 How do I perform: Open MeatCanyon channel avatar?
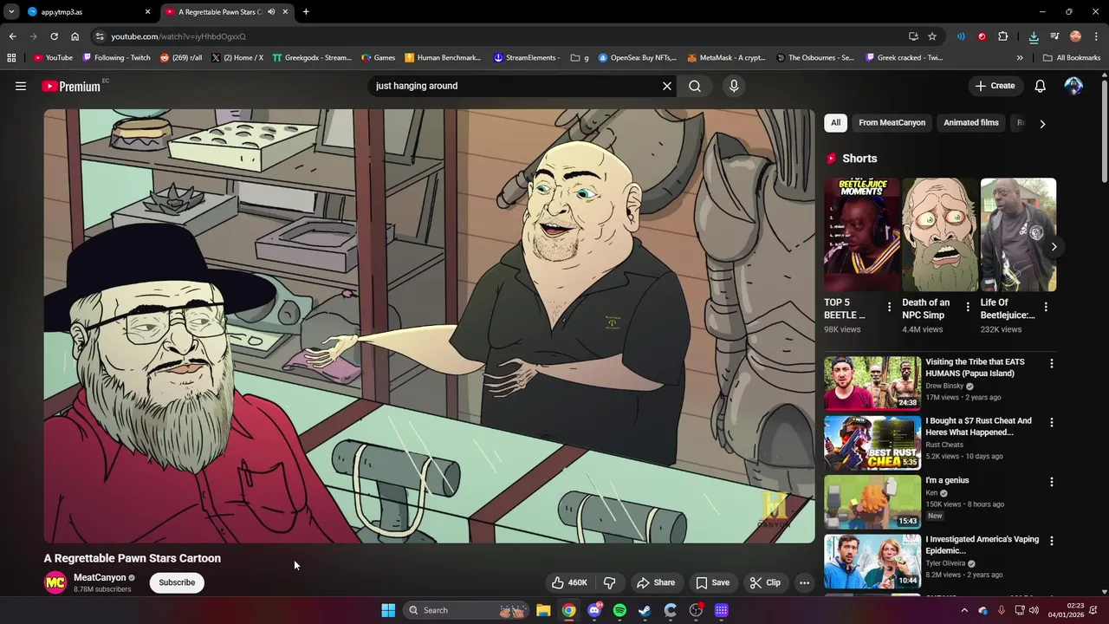point(55,582)
